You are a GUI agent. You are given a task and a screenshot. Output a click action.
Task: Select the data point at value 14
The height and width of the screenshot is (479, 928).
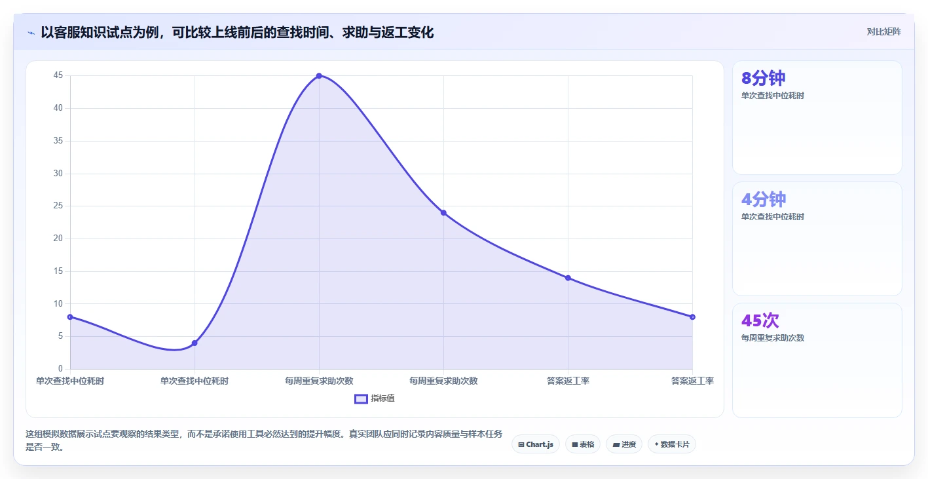(568, 278)
